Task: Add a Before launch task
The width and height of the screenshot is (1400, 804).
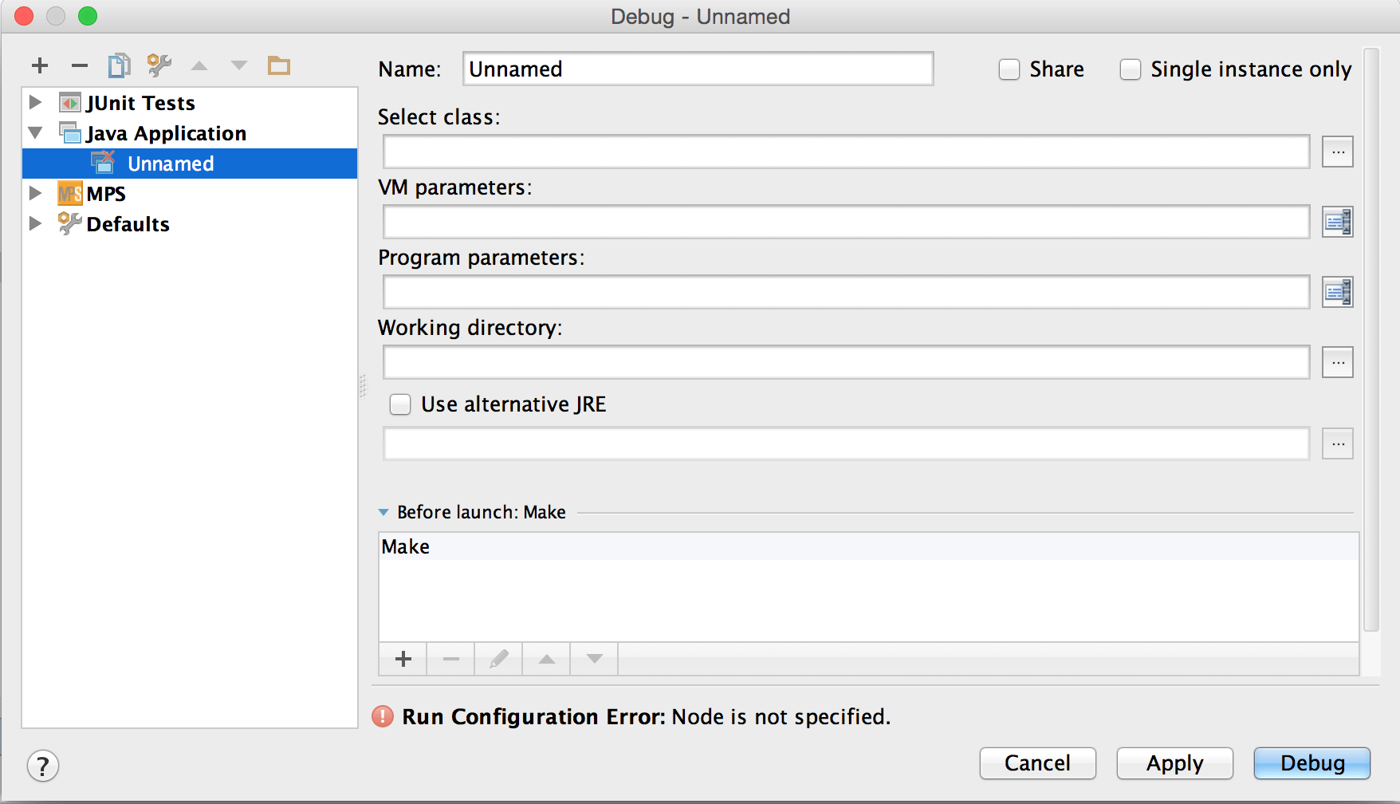Action: click(403, 659)
